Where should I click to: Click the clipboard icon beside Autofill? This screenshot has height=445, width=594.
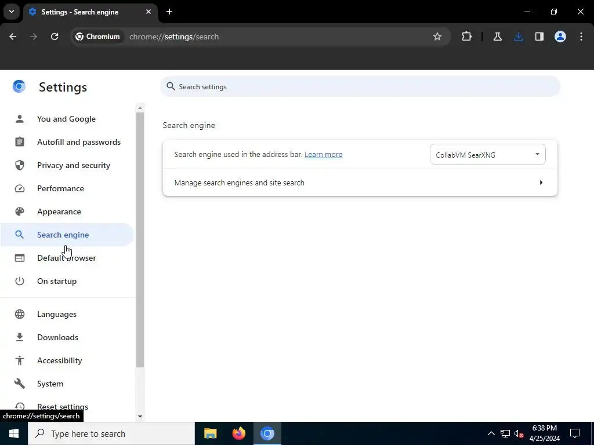click(20, 142)
